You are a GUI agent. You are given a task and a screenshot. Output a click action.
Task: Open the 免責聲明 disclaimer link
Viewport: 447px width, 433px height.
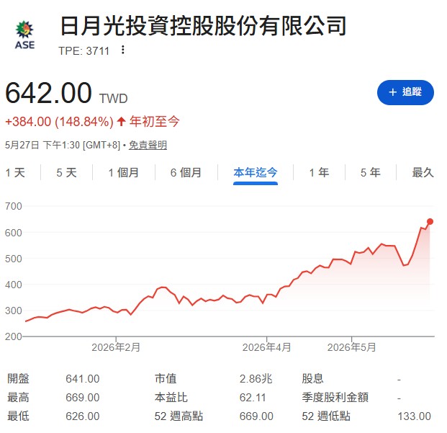coord(148,146)
